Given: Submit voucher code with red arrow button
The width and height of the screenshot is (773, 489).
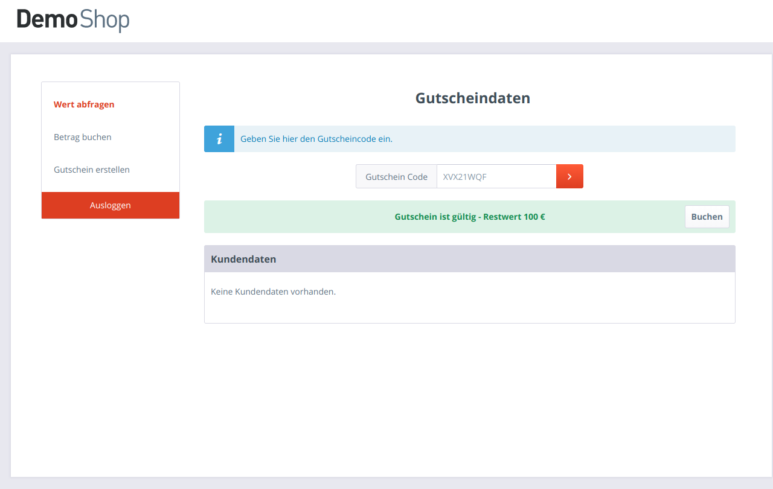Looking at the screenshot, I should pyautogui.click(x=569, y=176).
